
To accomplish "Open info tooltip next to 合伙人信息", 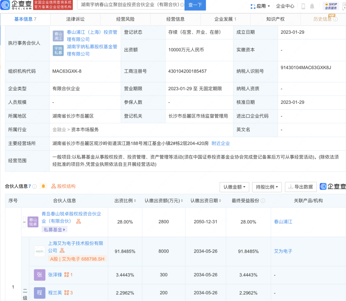I will pos(35,186).
